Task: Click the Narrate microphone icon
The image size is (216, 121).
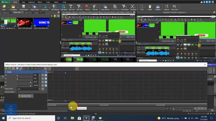Action: coord(94,7)
